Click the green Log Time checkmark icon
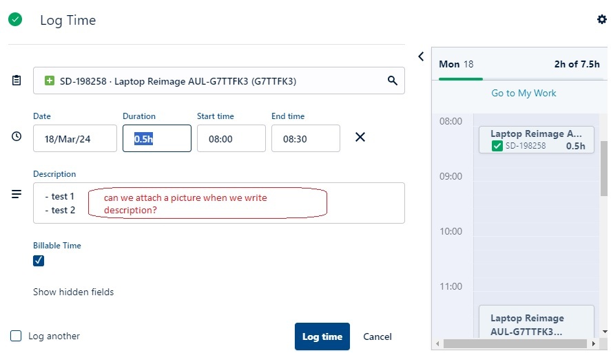This screenshot has height=353, width=611. [15, 20]
